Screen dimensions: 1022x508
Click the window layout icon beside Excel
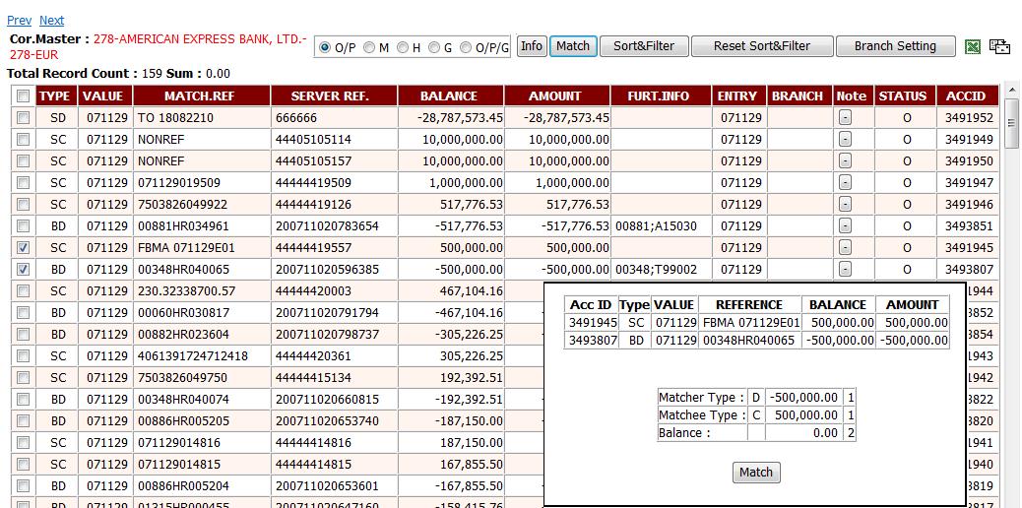(1000, 46)
